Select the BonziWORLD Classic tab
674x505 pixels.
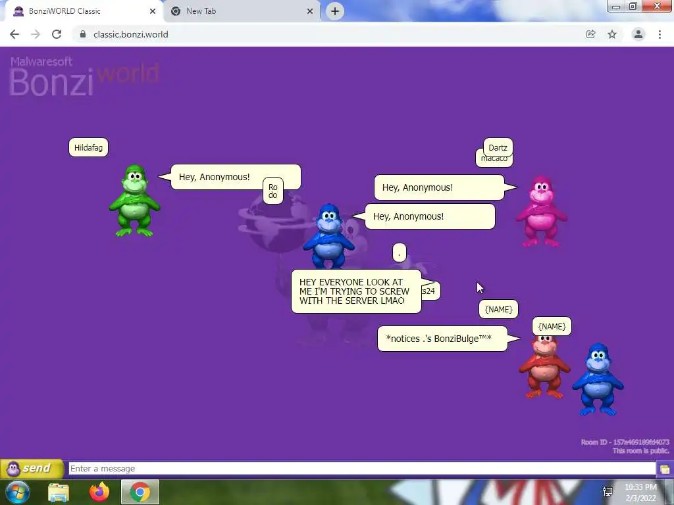(84, 11)
